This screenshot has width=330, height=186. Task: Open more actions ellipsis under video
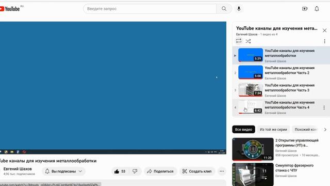click(222, 171)
